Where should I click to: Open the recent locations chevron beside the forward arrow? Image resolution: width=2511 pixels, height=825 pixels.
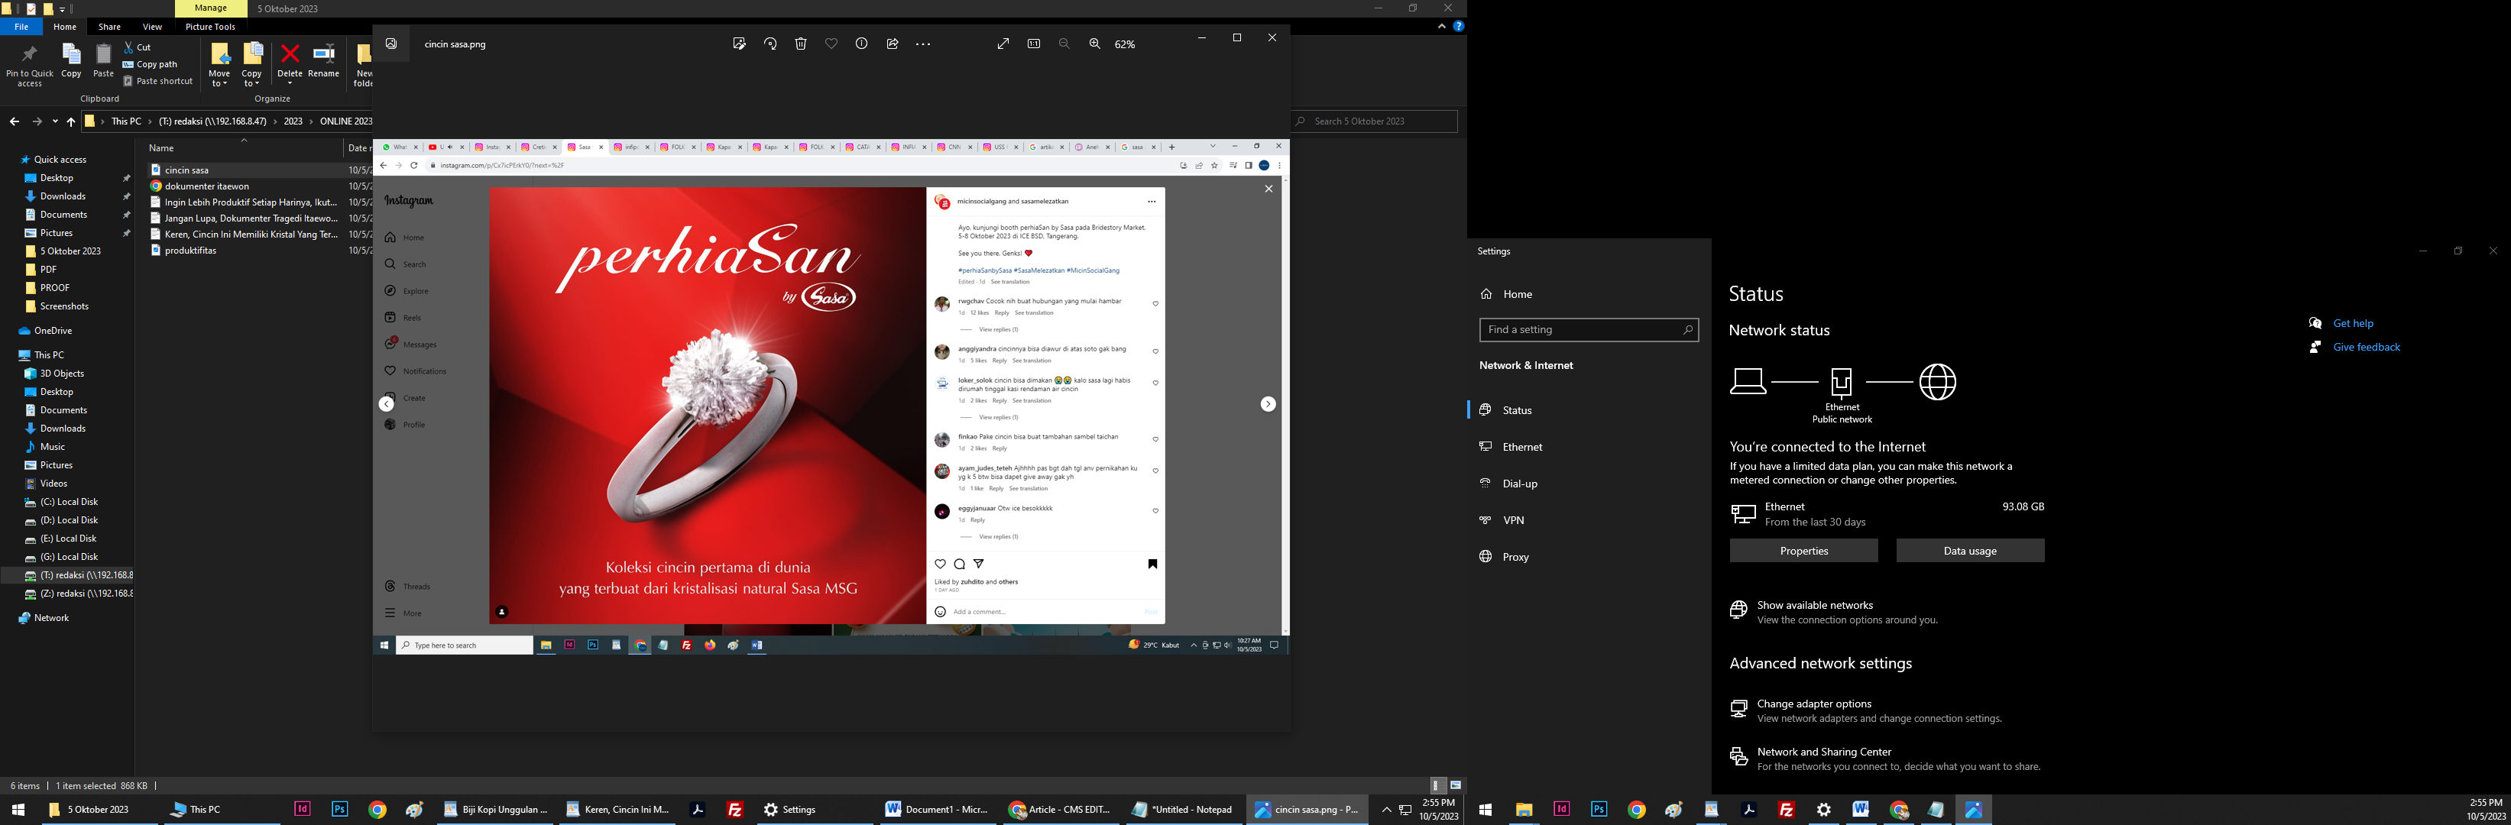pyautogui.click(x=54, y=121)
